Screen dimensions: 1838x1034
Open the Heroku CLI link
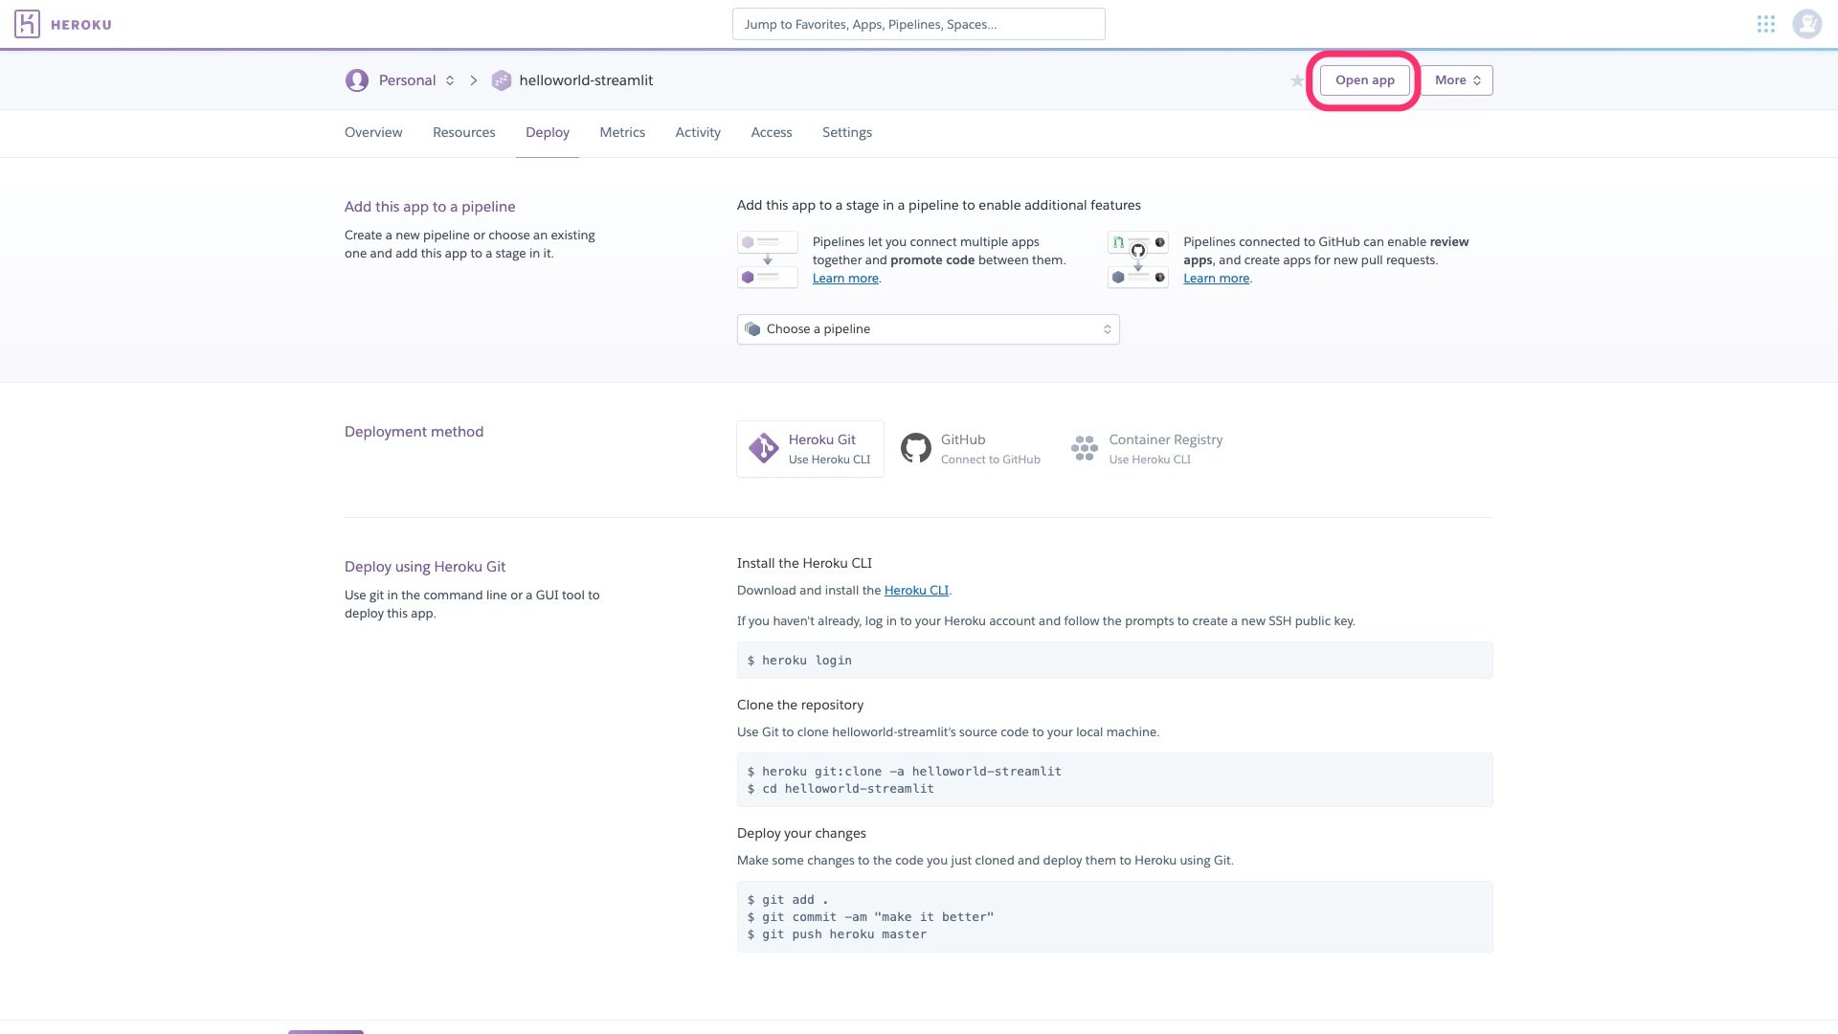[915, 591]
